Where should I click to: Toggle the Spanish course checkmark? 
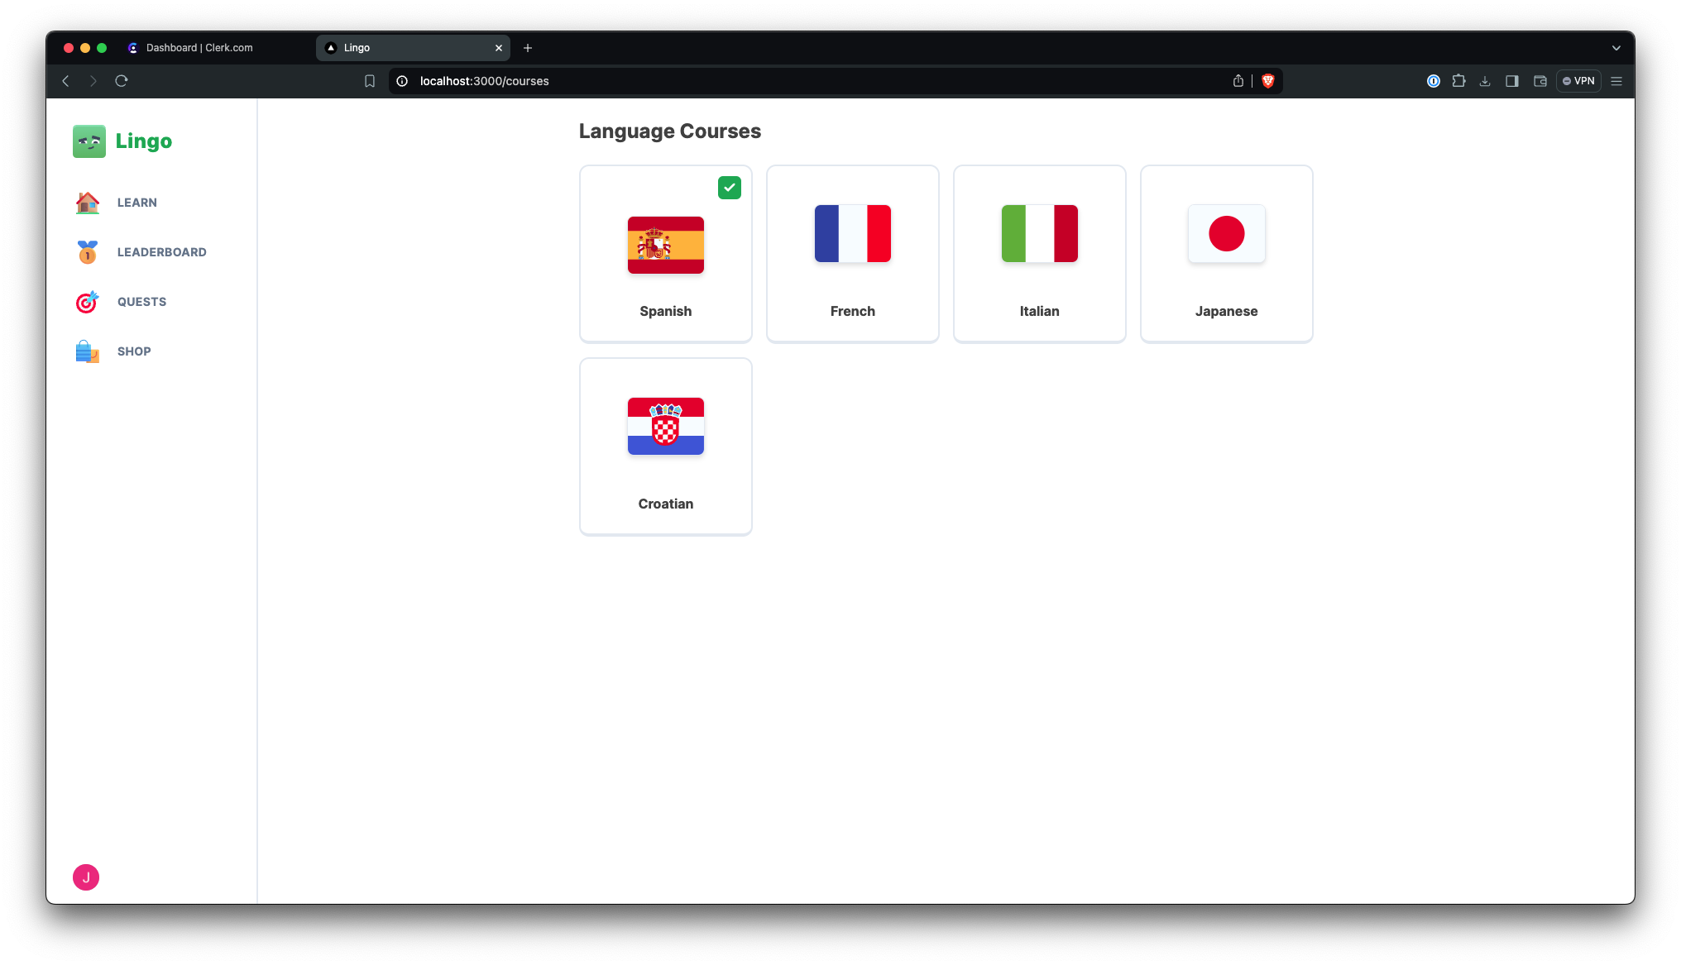click(x=729, y=189)
